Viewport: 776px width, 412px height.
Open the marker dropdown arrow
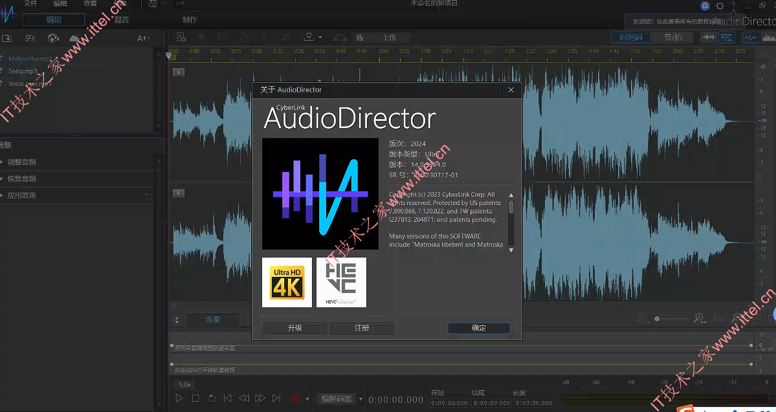(x=320, y=37)
